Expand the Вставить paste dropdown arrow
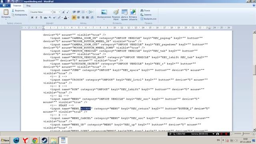 pos(6,19)
